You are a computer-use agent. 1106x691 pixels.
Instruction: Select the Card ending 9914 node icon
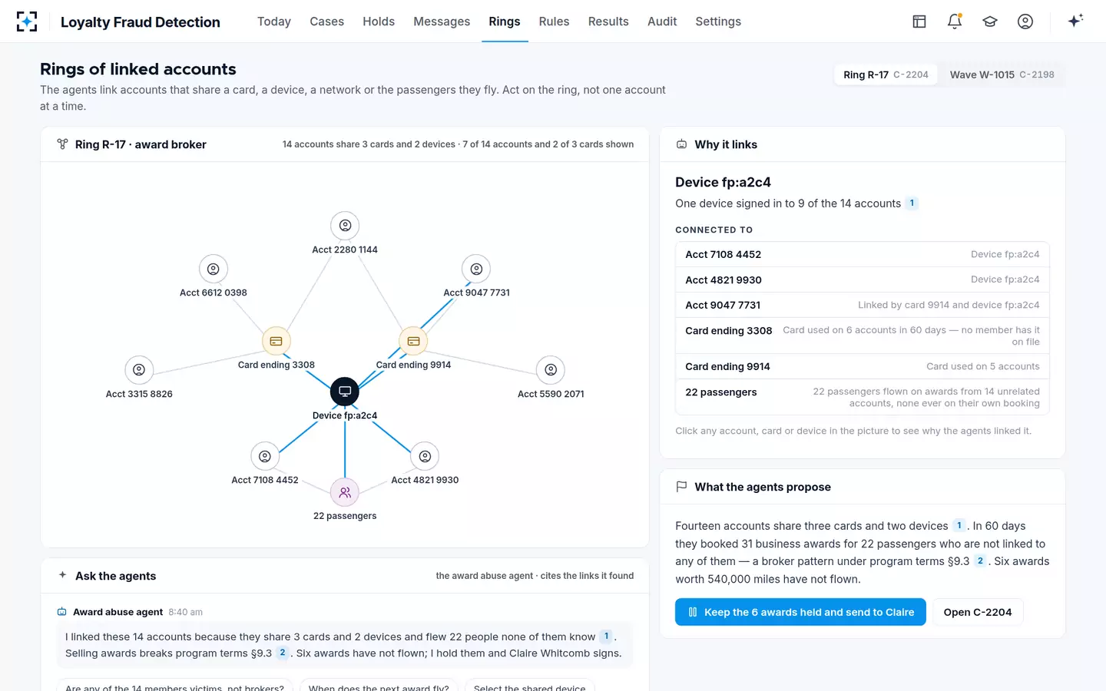tap(413, 341)
